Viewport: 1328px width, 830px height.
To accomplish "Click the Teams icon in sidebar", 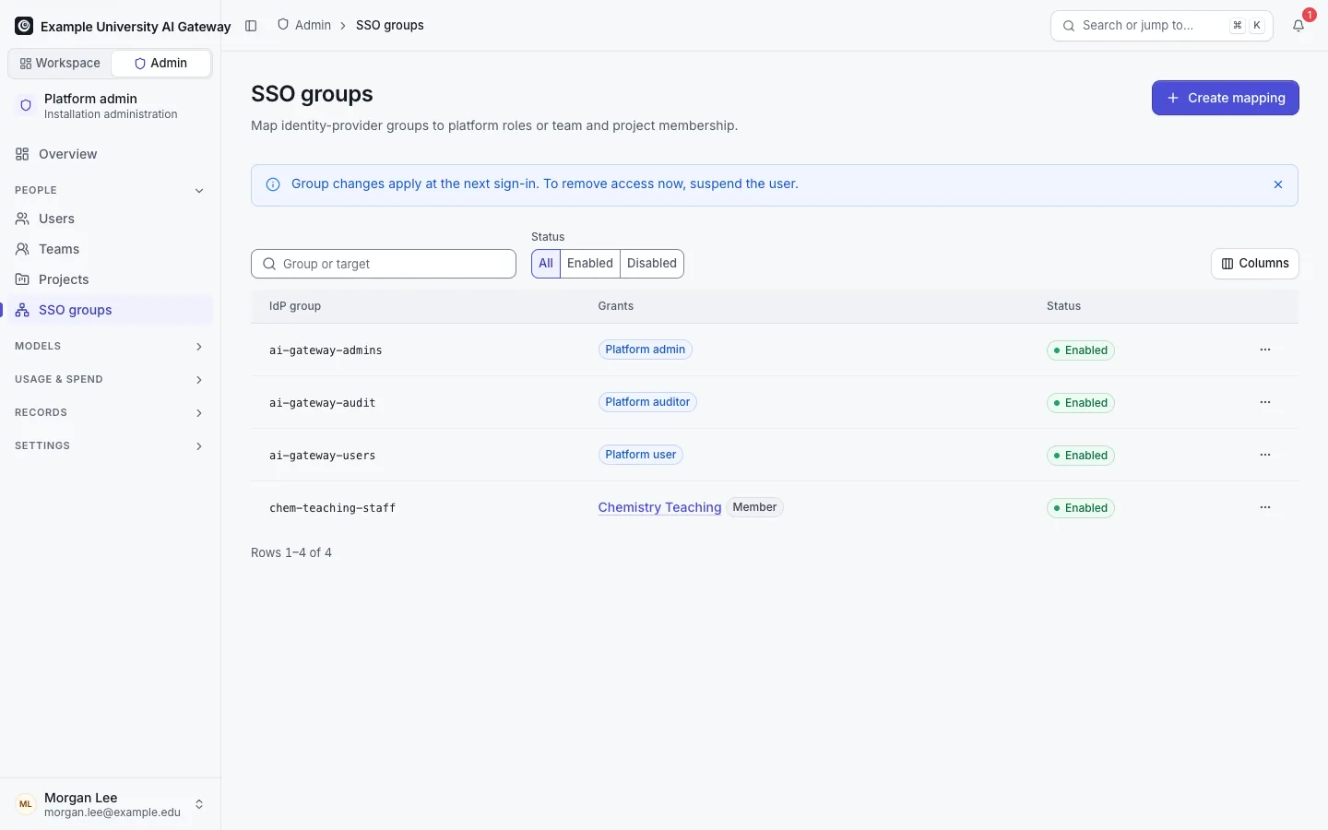I will coord(22,249).
